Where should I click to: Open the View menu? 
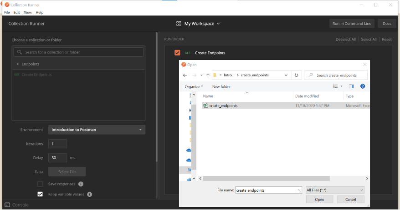(x=27, y=12)
